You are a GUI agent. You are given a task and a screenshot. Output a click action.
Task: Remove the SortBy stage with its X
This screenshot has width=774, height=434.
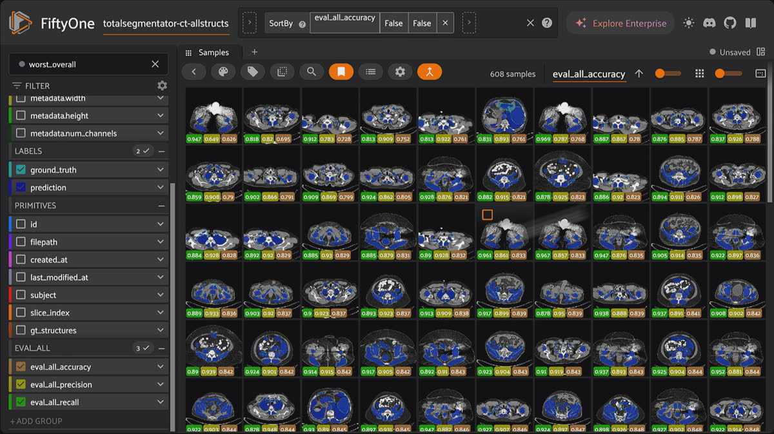point(444,23)
